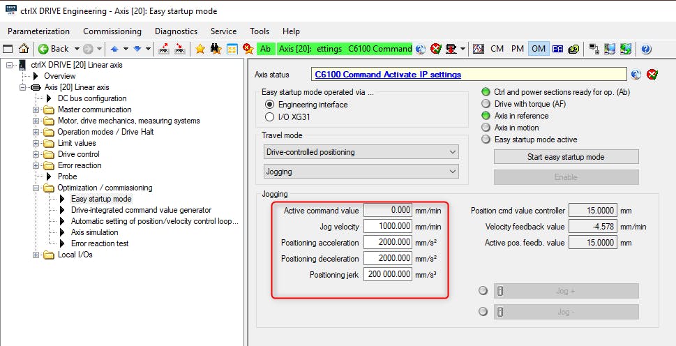Click the Start easy startup mode button
The image size is (676, 346).
click(x=566, y=157)
